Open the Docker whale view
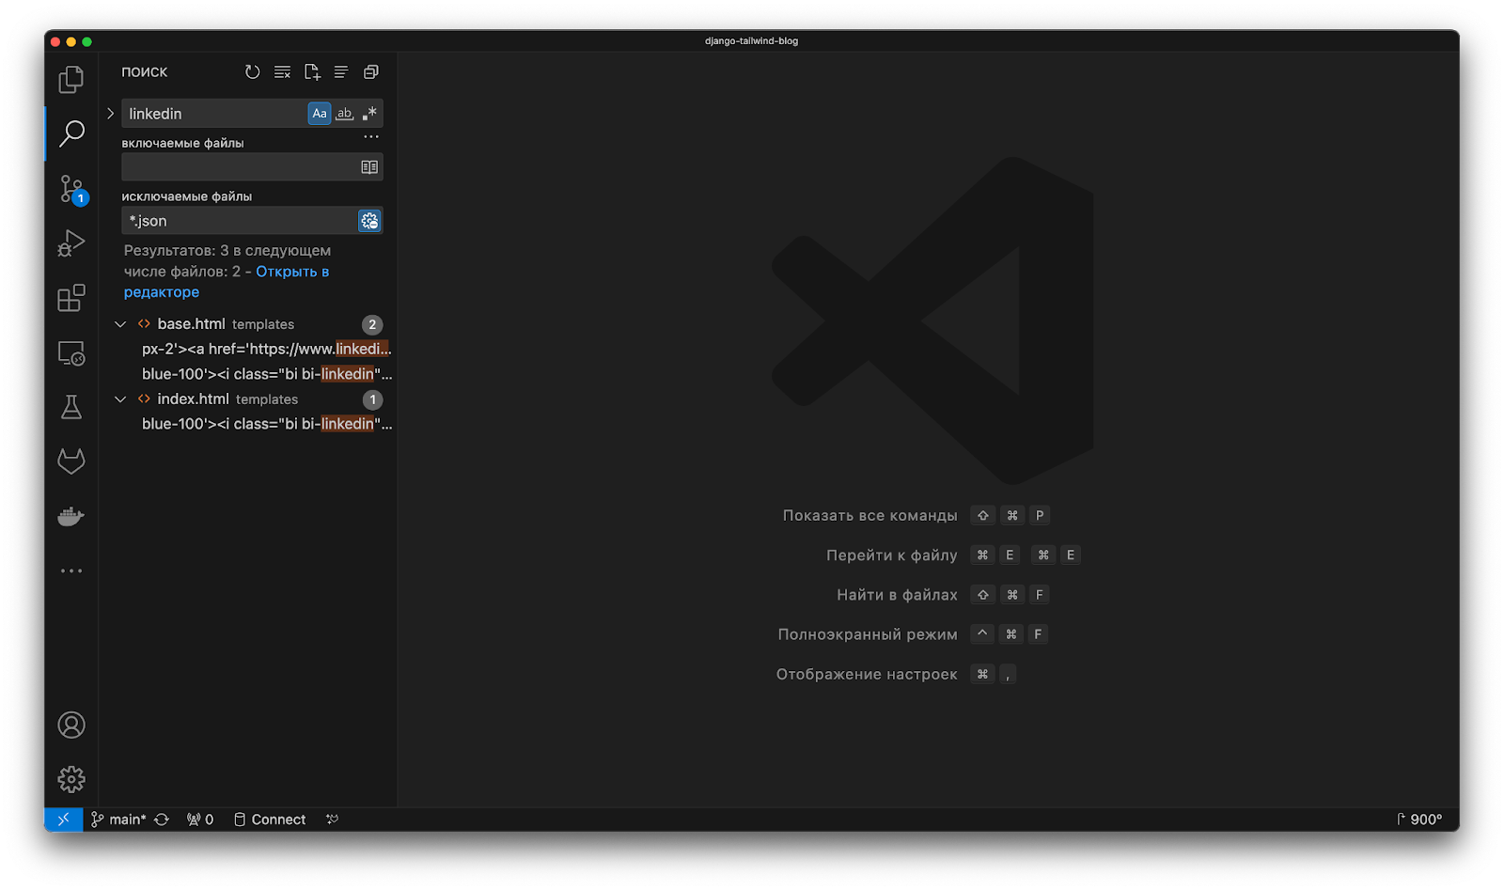 (x=71, y=516)
